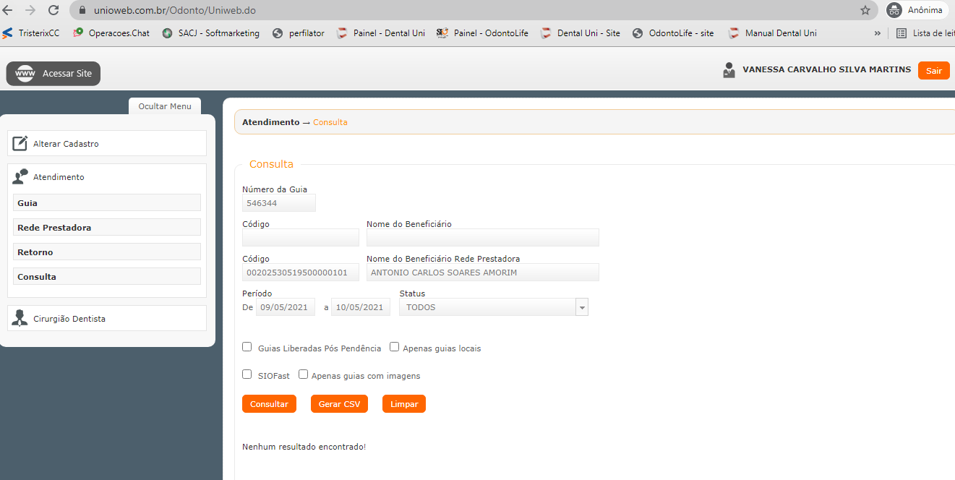
Task: Click the Número da Guia input field
Action: point(278,203)
